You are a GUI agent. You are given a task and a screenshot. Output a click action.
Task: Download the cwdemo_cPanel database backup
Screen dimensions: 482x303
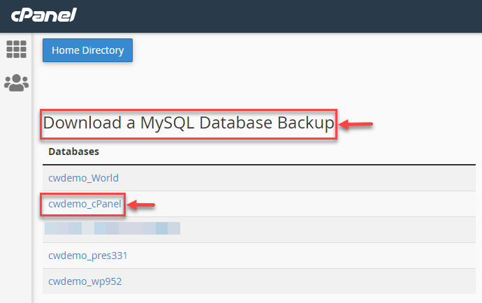pyautogui.click(x=85, y=204)
